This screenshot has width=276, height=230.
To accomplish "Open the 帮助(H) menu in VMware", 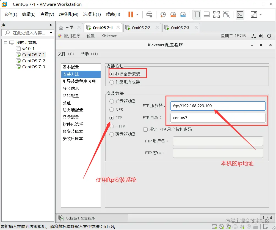I will [x=113, y=14].
